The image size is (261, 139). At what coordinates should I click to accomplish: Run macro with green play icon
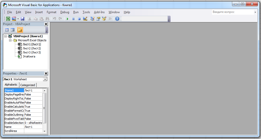(x=67, y=19)
